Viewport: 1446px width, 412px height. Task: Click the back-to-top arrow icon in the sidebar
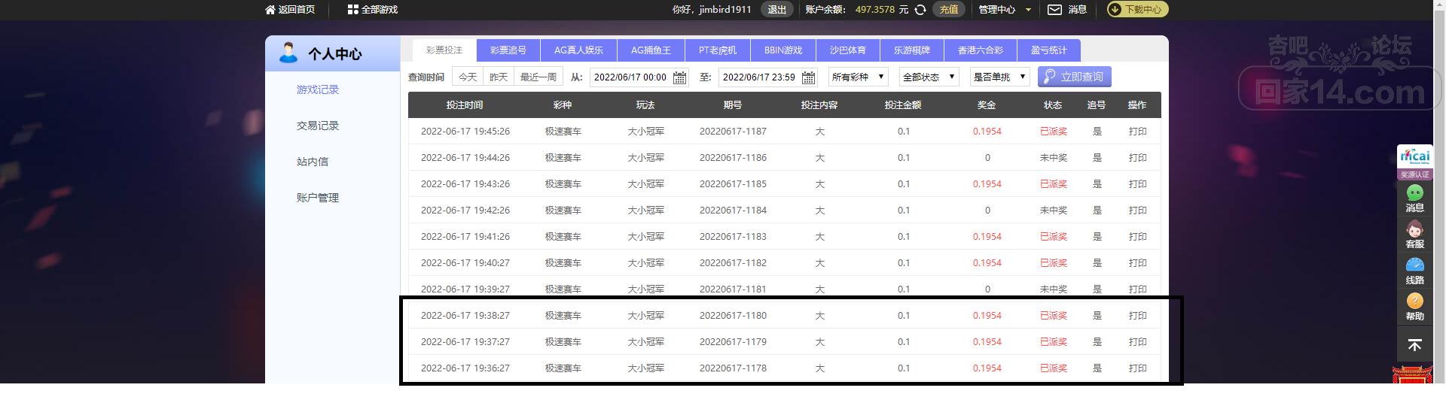click(x=1414, y=345)
